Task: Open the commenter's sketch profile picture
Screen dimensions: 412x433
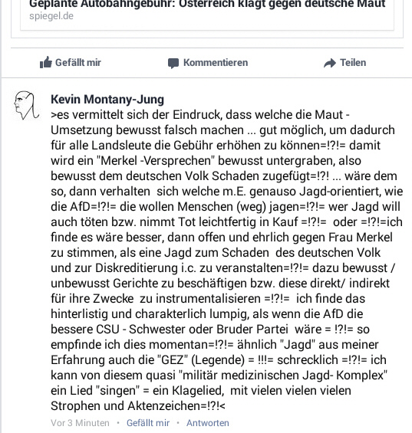Action: click(27, 106)
